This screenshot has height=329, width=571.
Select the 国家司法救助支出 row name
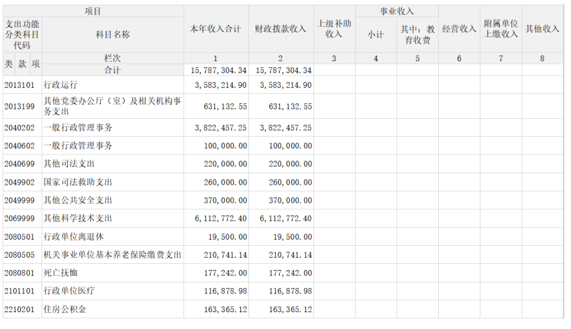point(112,182)
